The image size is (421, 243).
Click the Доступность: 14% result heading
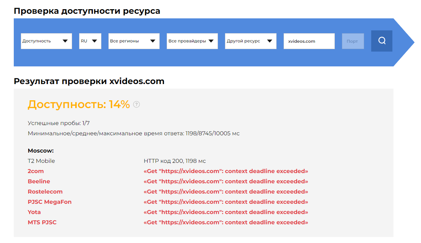(x=79, y=104)
